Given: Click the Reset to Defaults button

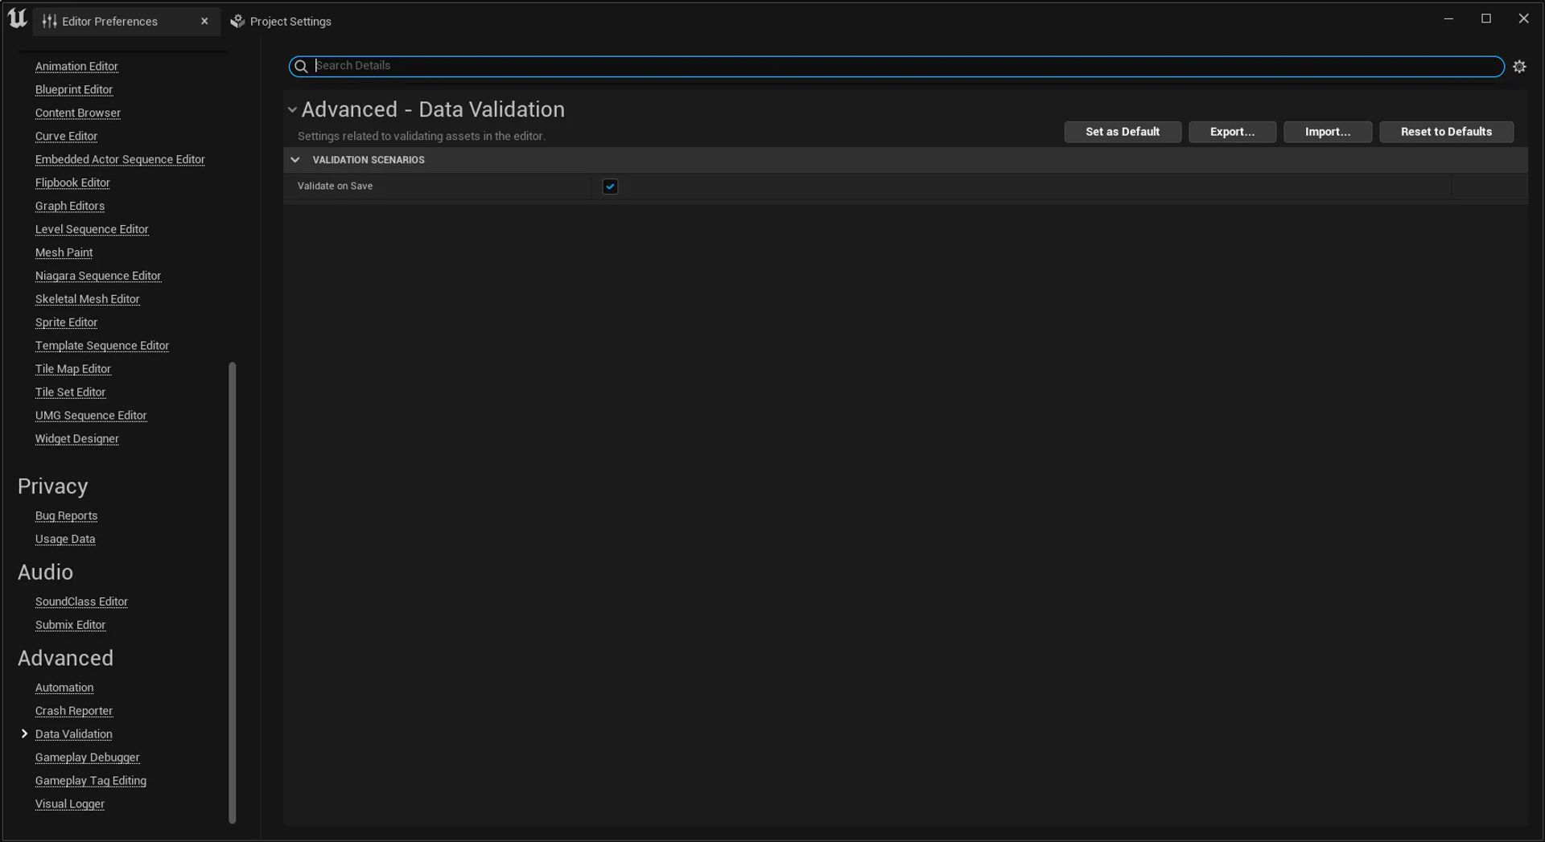Looking at the screenshot, I should click(x=1446, y=131).
